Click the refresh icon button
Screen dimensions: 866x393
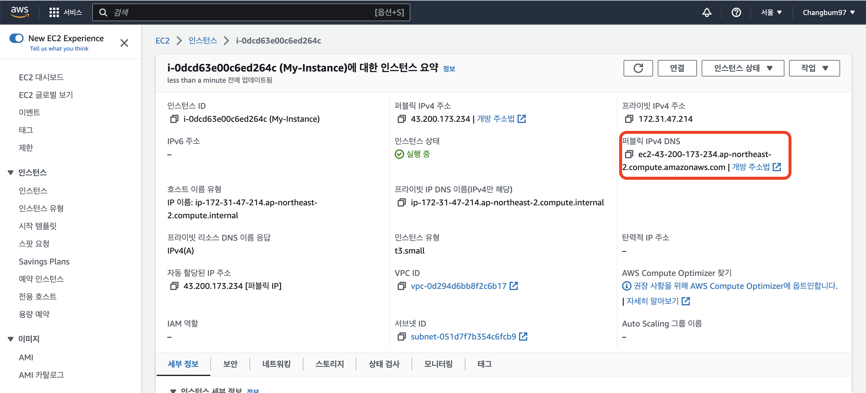click(638, 69)
